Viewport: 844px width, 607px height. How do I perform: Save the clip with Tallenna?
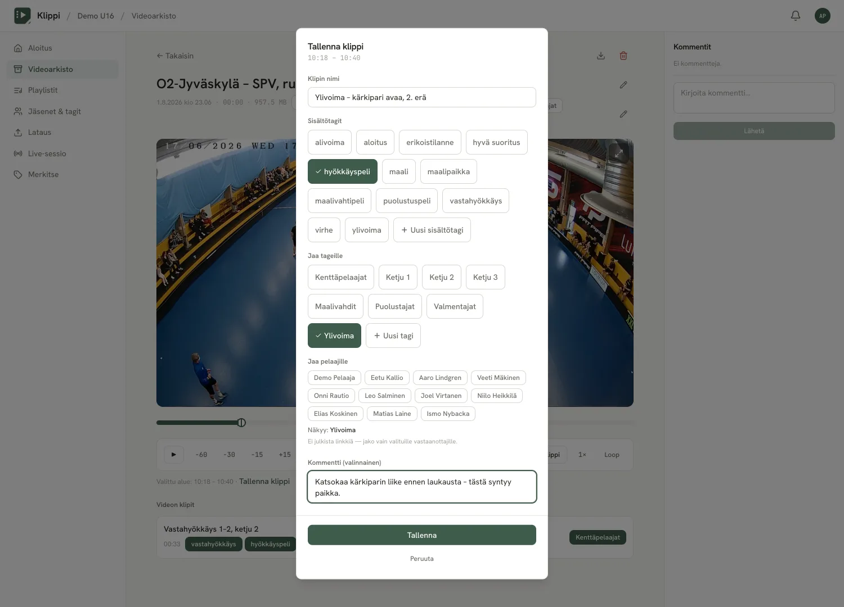[x=422, y=535]
